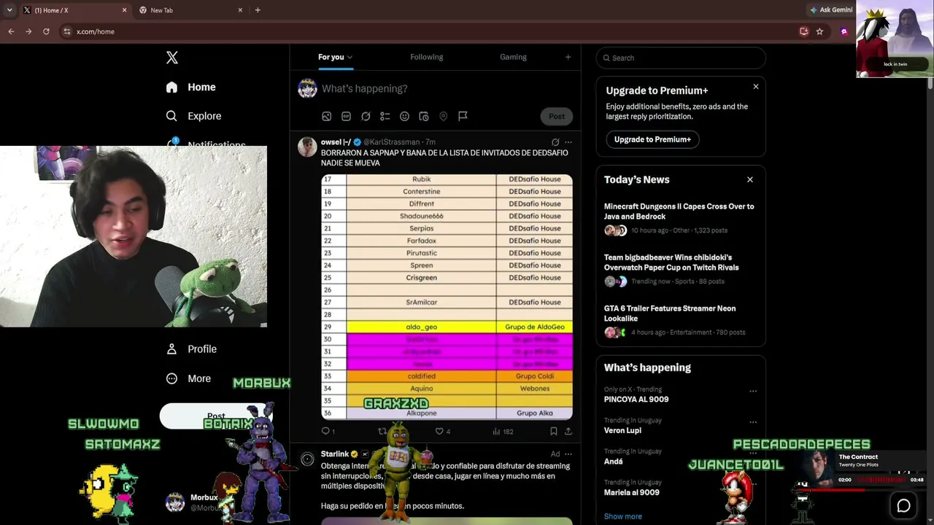Screen dimensions: 934x525
Task: Open the PINCOYA AL 9009 trend
Action: point(636,400)
